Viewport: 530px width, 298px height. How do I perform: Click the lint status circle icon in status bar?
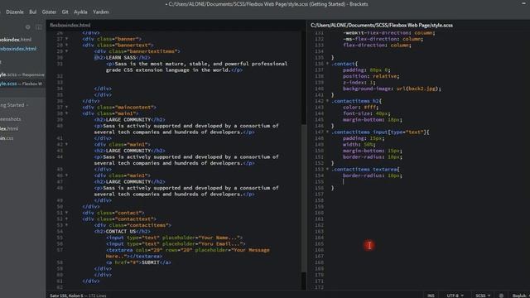point(501,296)
